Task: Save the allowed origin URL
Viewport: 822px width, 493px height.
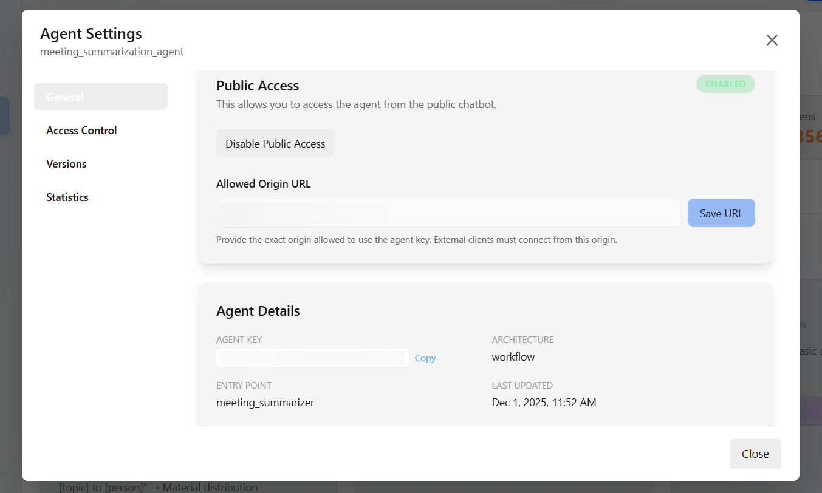Action: tap(721, 212)
